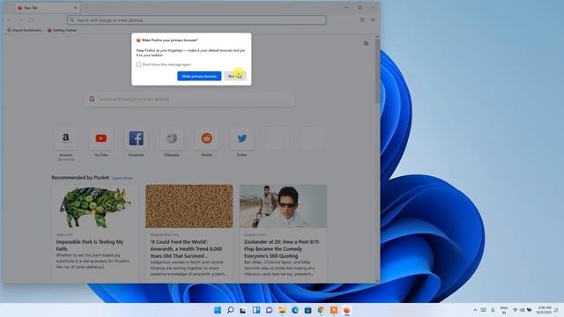The image size is (564, 317).
Task: Open Widgets from the taskbar
Action: tap(256, 310)
